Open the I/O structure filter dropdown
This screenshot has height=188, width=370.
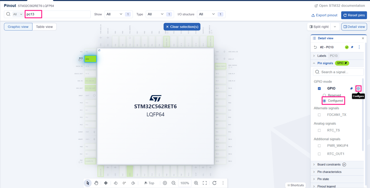(x=211, y=14)
